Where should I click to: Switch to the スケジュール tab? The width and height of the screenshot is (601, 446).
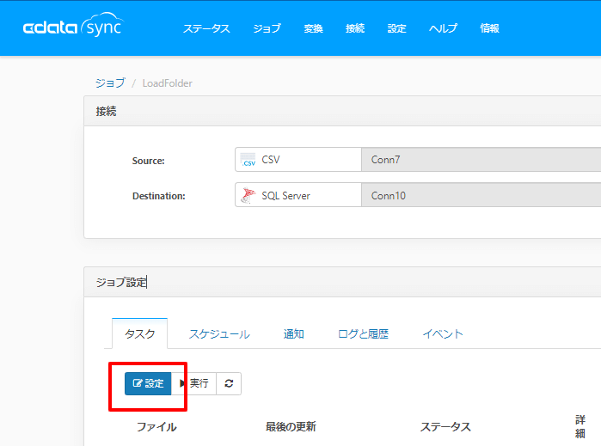pyautogui.click(x=219, y=333)
